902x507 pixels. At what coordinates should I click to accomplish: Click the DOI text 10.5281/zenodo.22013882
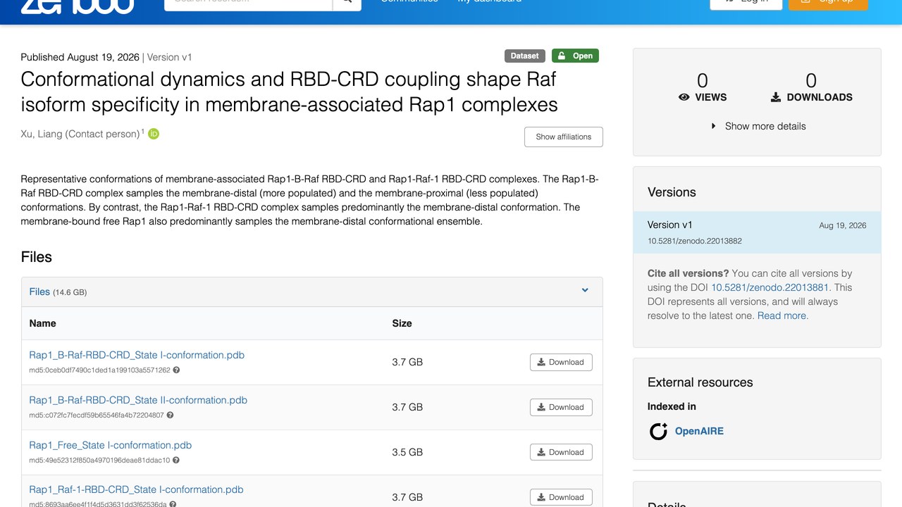pos(695,241)
